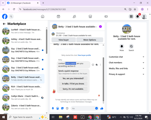
Task: Bookmark this page with star icon
Action: [135, 9]
